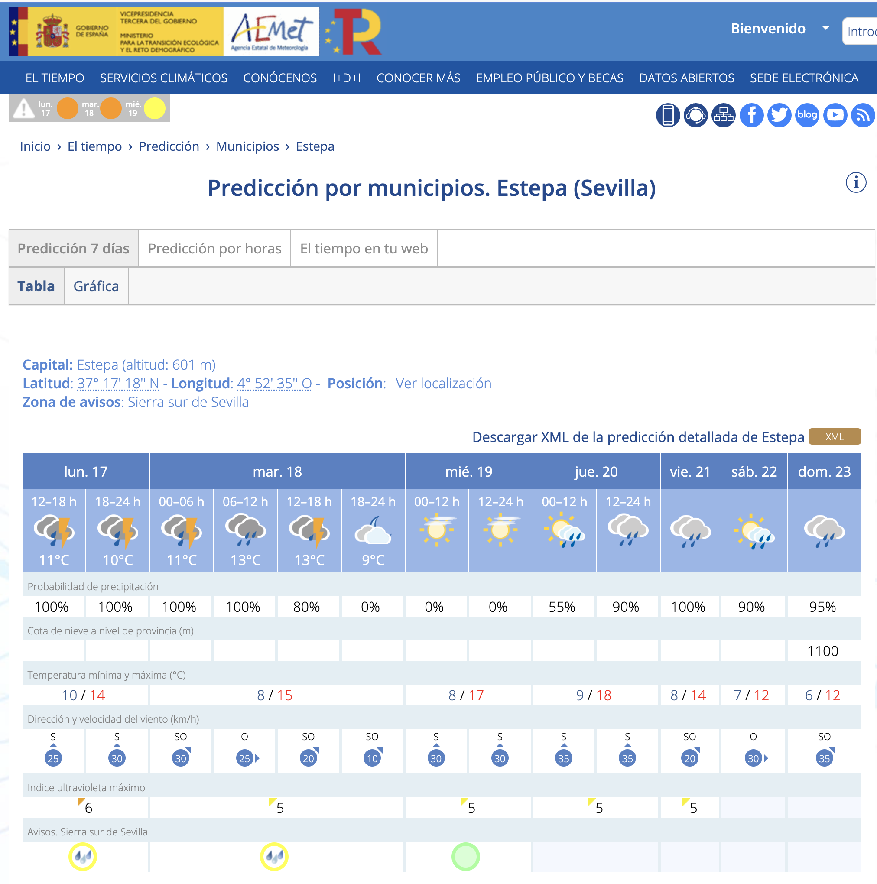
Task: Click the search input field top right
Action: [861, 31]
